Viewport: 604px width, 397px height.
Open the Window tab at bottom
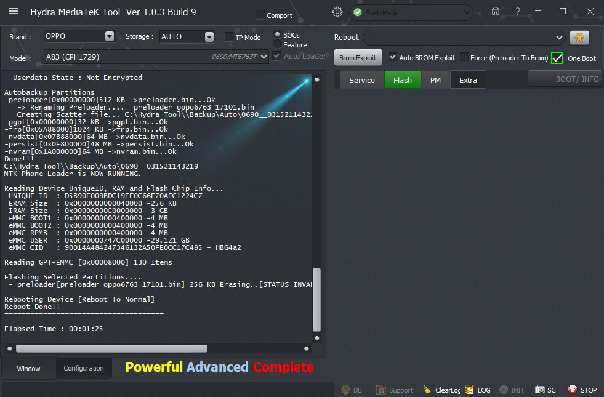click(x=28, y=369)
